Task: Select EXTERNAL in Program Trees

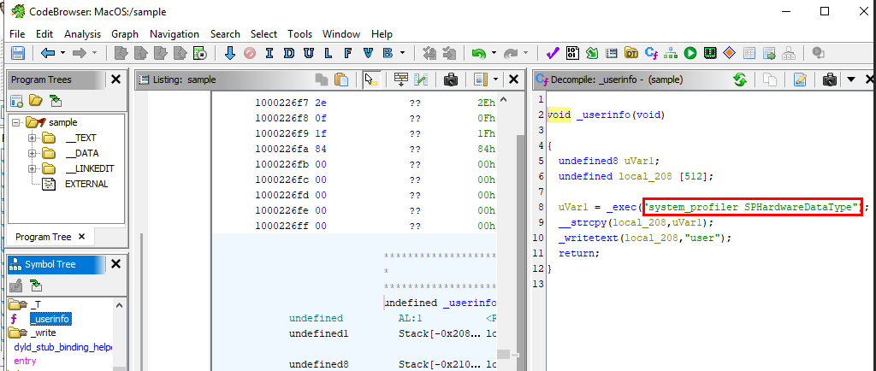Action: point(86,184)
